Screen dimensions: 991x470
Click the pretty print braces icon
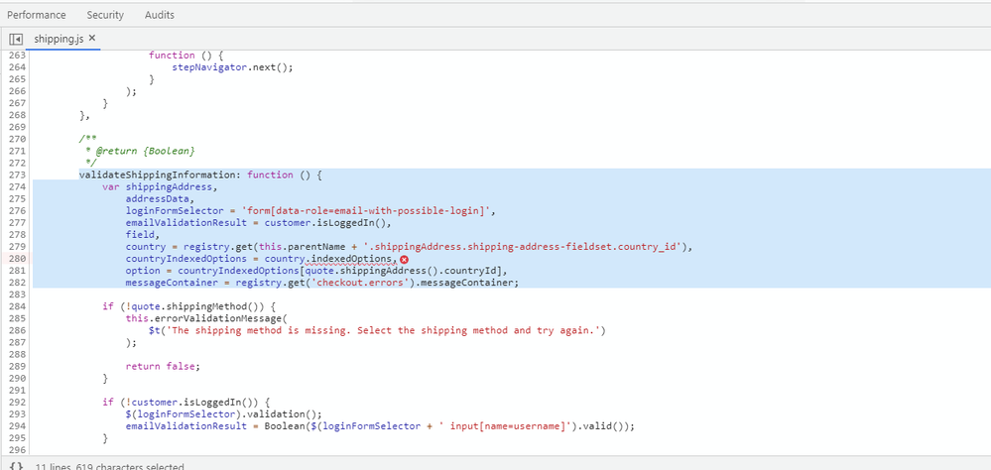pos(16,466)
